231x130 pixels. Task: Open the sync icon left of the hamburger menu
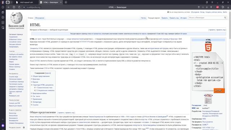207,3
